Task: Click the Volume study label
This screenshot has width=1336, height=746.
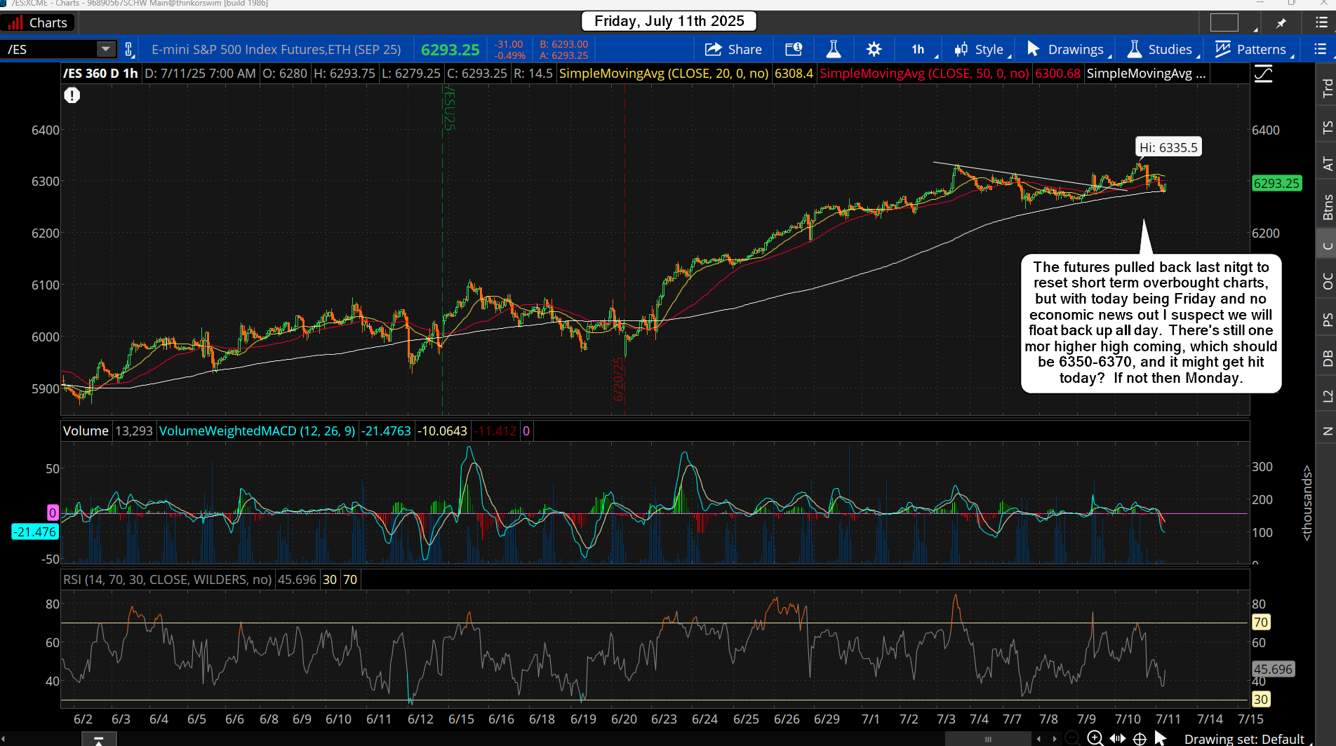Action: (x=86, y=431)
